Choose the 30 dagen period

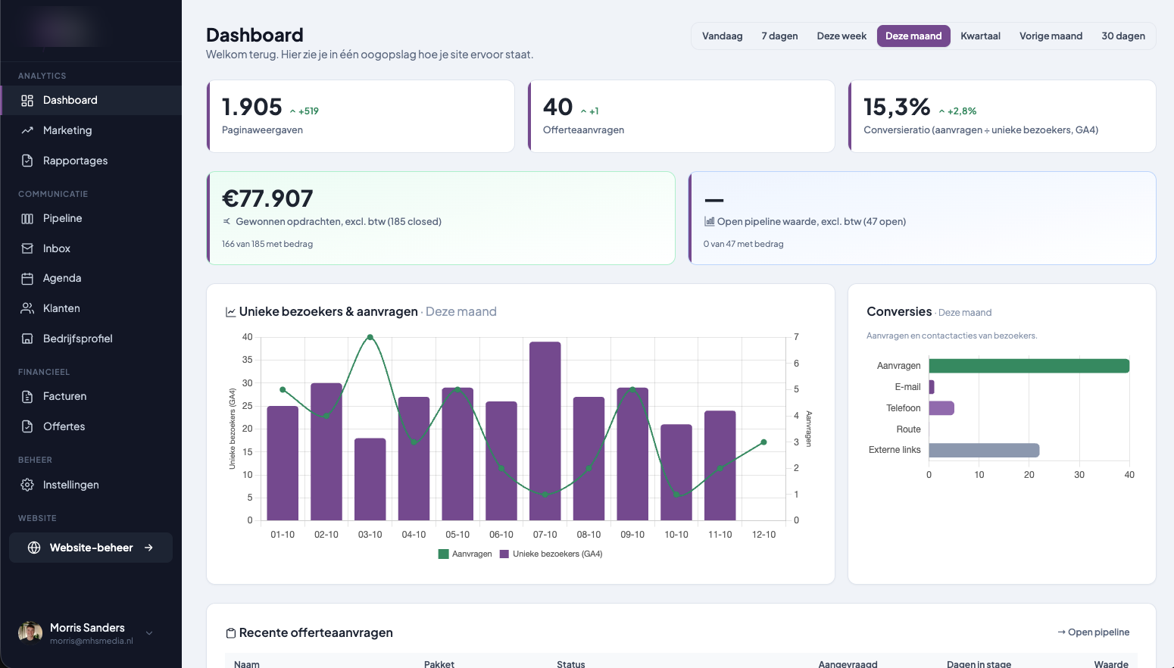tap(1123, 36)
